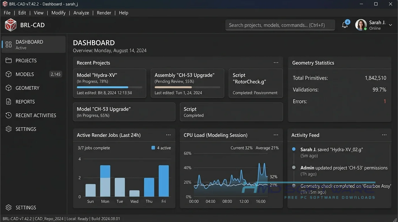Image resolution: width=398 pixels, height=222 pixels.
Task: Click the Validations value 99.7%
Action: coord(379,90)
